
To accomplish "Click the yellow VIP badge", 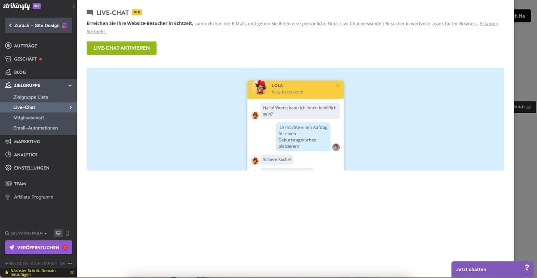I will (136, 13).
